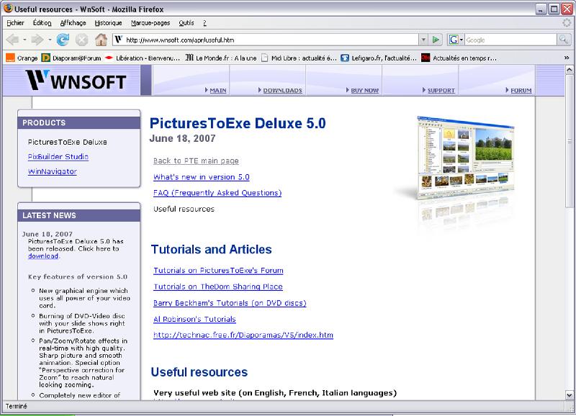Open What's new in version 5.0
This screenshot has width=576, height=416.
click(202, 177)
